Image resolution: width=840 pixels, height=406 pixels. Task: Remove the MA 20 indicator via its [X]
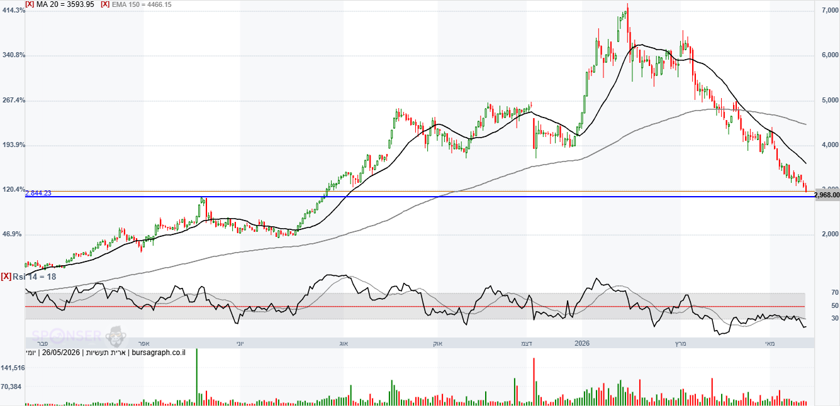coord(30,4)
